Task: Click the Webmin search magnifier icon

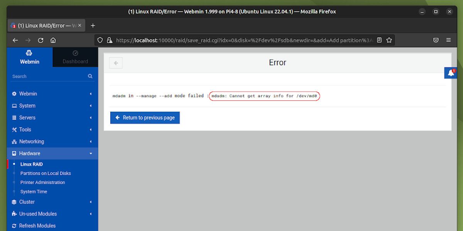Action: tap(90, 76)
